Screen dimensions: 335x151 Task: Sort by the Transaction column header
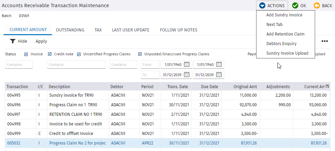point(17,87)
